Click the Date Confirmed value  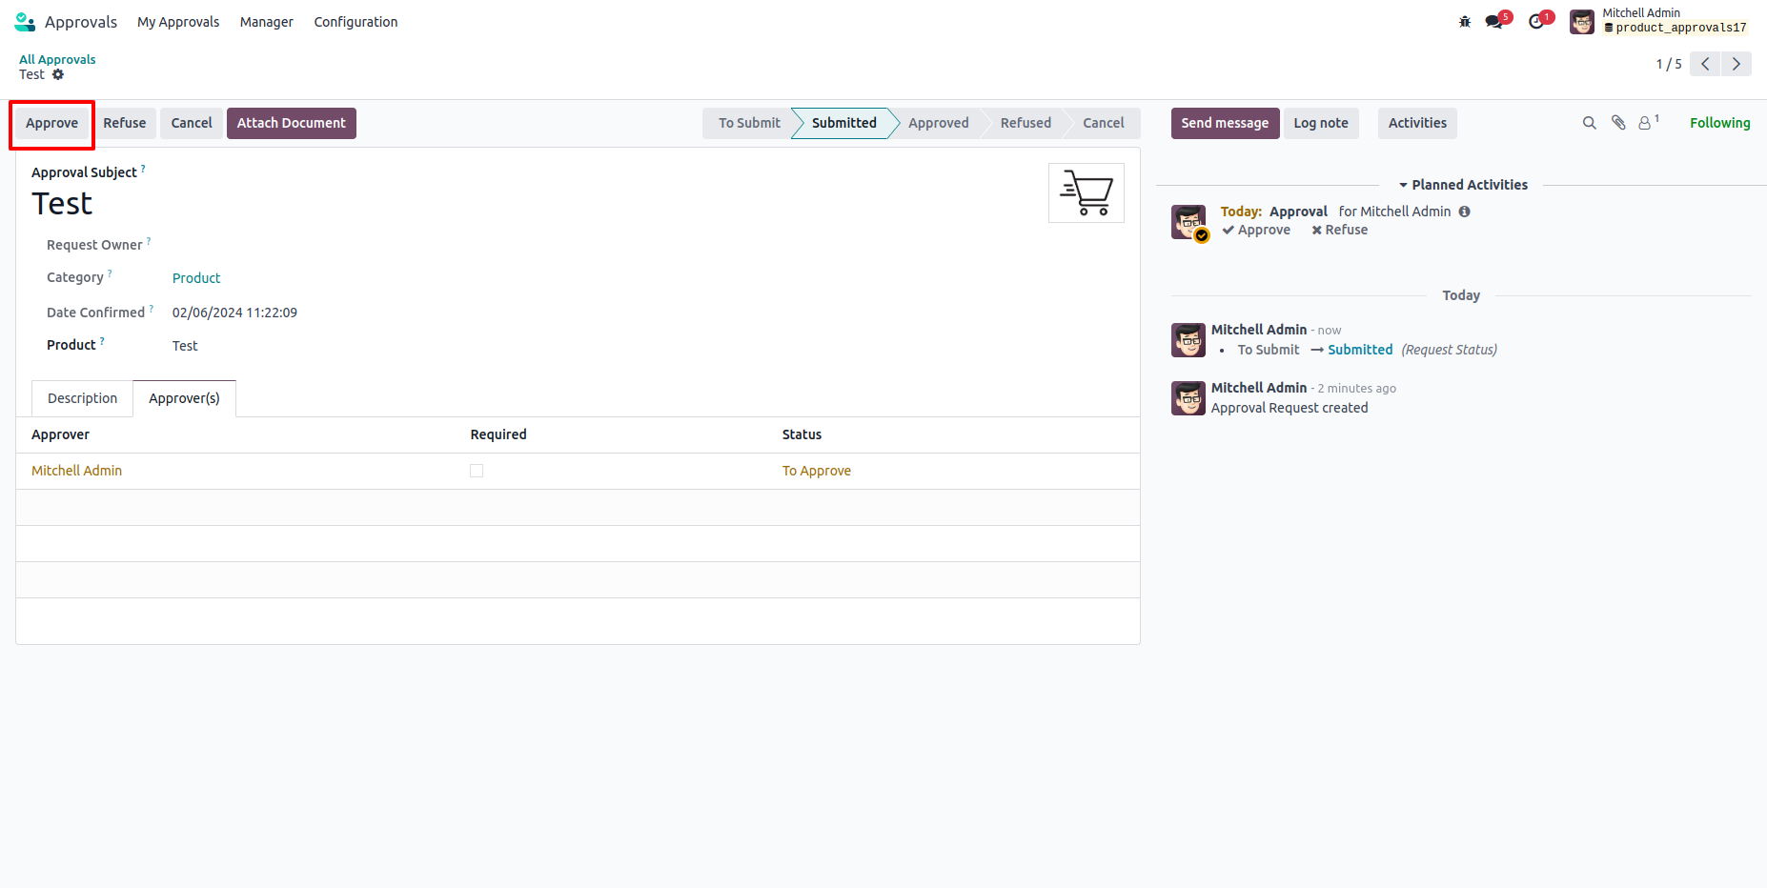coord(234,313)
